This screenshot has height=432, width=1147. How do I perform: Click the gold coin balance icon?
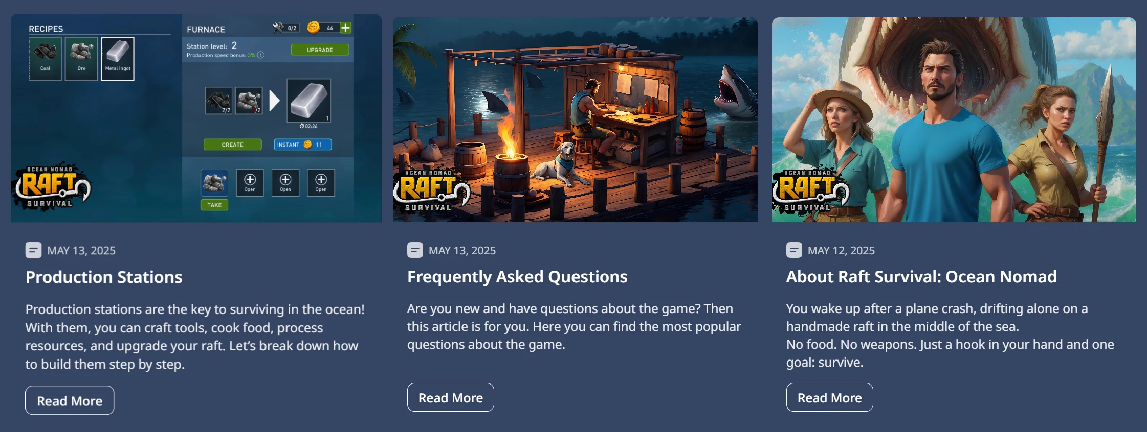click(313, 27)
